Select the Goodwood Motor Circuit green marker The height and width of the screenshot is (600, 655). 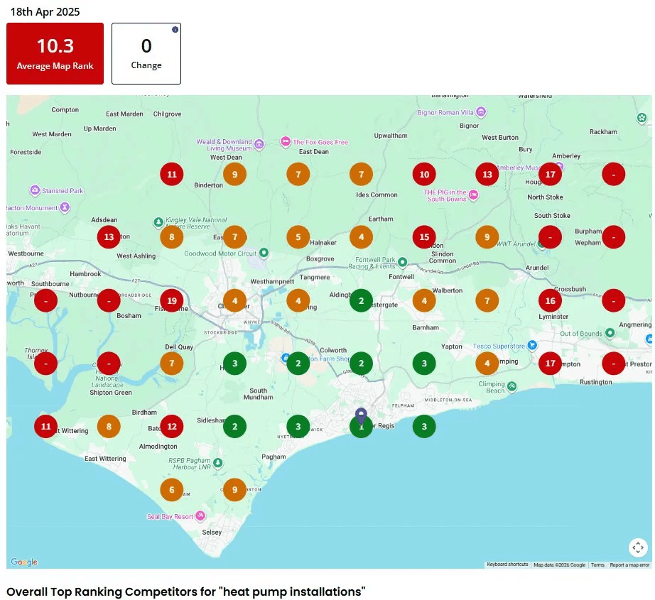tap(263, 251)
